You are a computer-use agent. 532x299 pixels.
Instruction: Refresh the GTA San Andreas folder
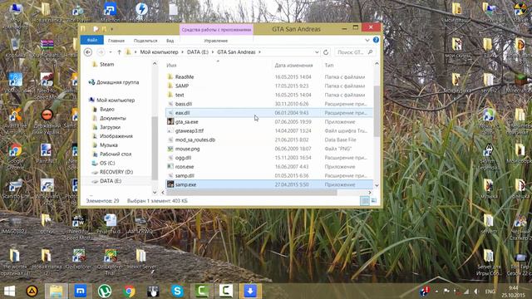(x=326, y=52)
